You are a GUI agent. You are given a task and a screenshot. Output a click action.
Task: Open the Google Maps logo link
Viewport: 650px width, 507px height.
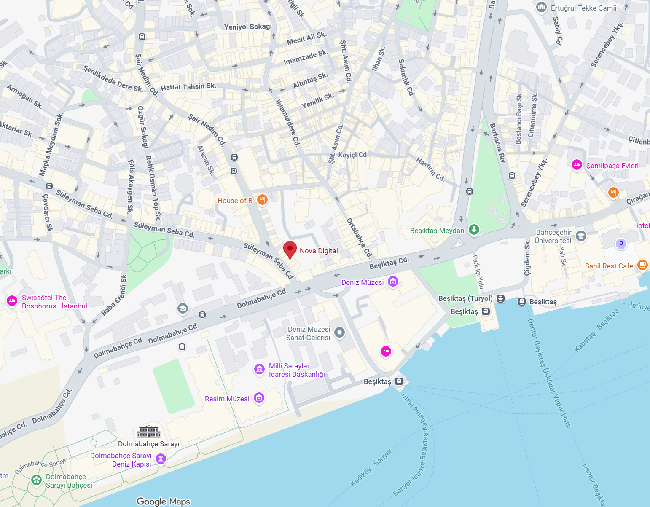coord(164,502)
